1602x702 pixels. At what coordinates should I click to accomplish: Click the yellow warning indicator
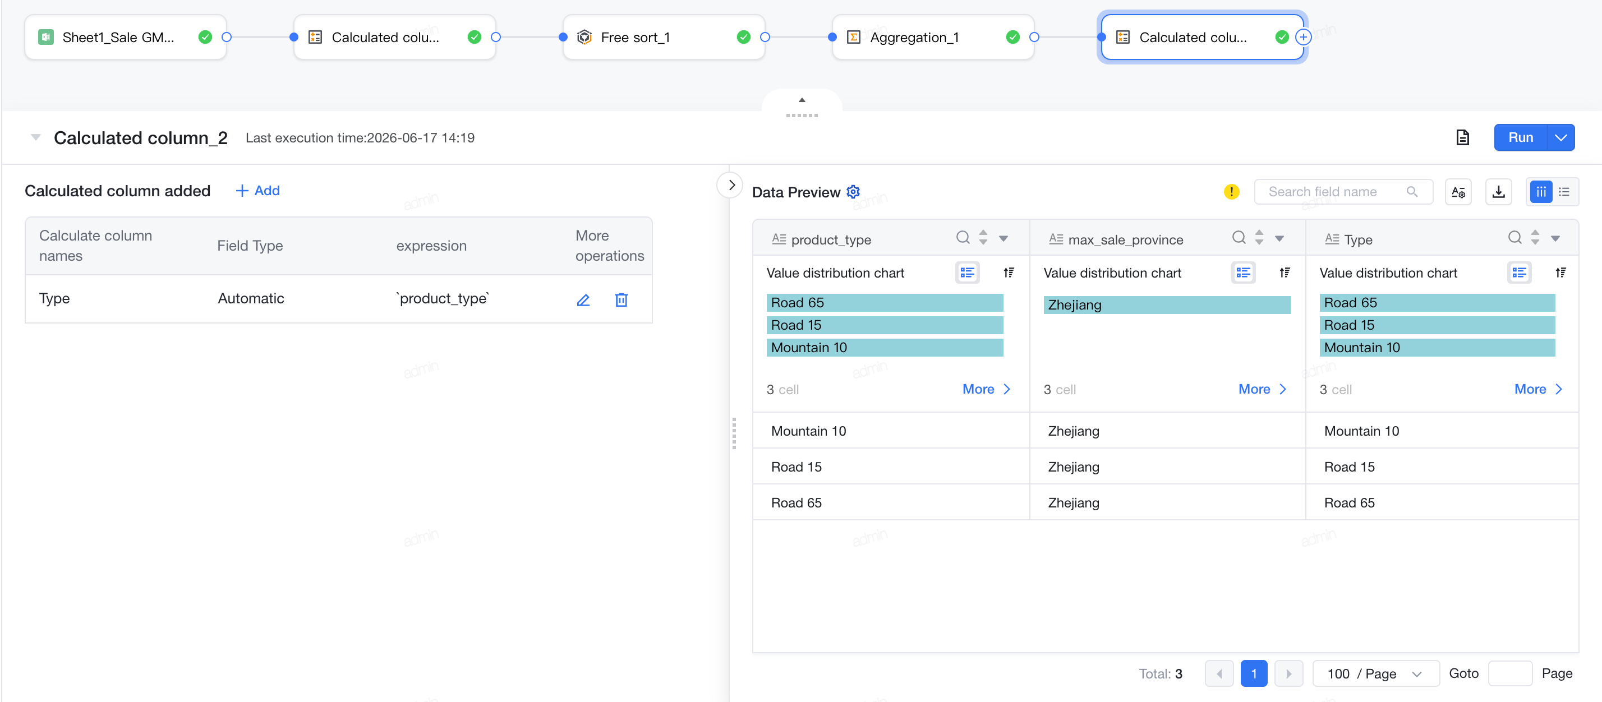tap(1231, 192)
